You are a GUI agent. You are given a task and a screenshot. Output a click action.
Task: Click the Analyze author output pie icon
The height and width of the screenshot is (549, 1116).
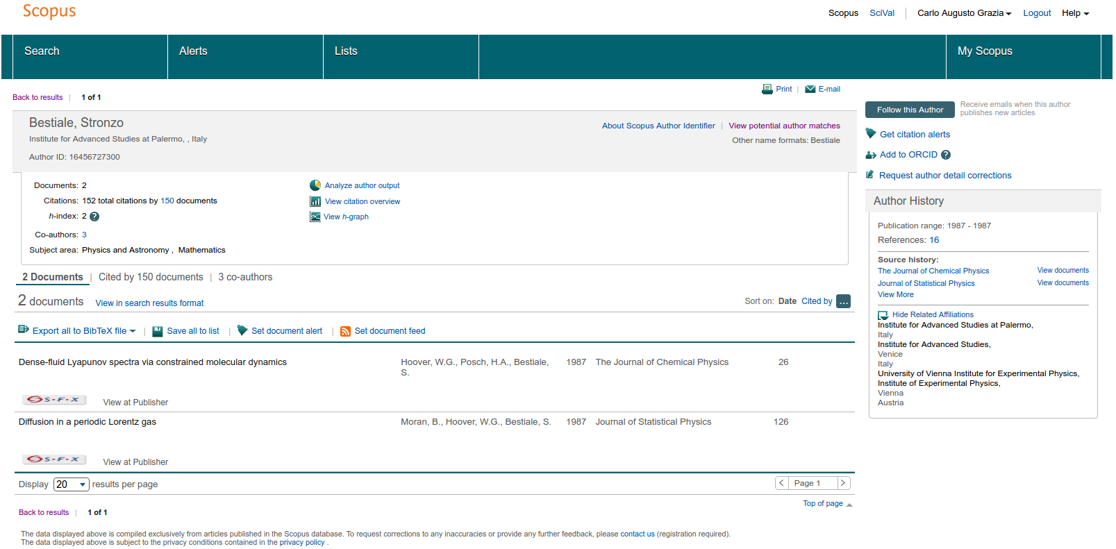pos(315,185)
